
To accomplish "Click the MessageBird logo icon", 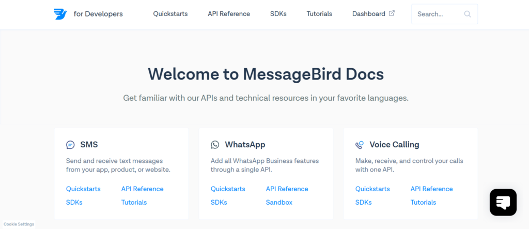I will (x=60, y=14).
